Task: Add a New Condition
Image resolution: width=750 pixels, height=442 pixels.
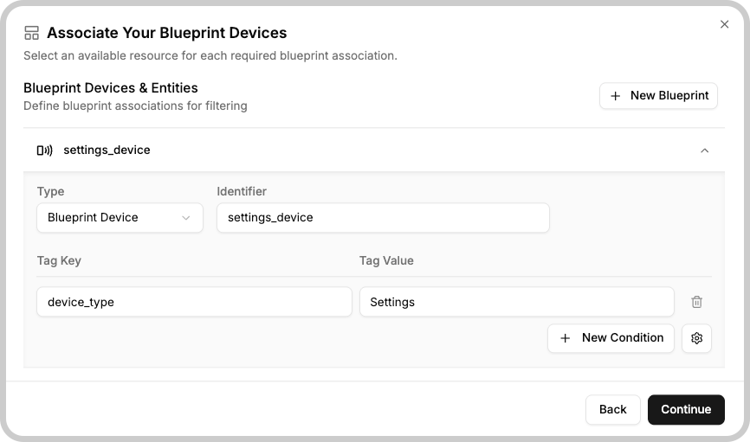Action: [611, 338]
